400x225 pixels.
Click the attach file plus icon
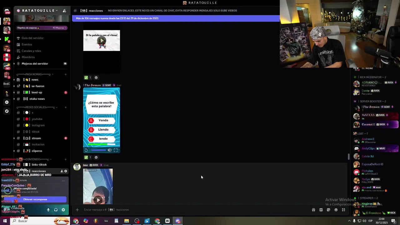[77, 210]
